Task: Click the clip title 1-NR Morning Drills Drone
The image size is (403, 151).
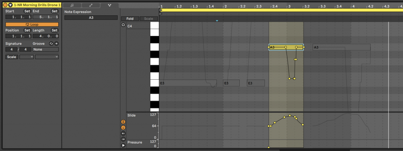Action: pos(37,5)
